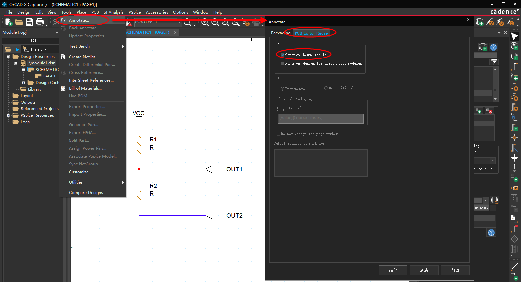Select the arrow Select tool
The height and width of the screenshot is (282, 521).
514,36
